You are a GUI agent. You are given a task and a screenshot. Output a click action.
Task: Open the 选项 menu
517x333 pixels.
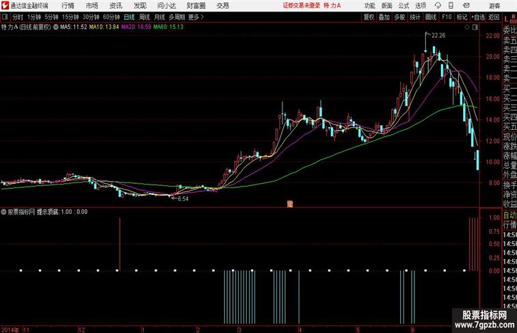tap(421, 5)
